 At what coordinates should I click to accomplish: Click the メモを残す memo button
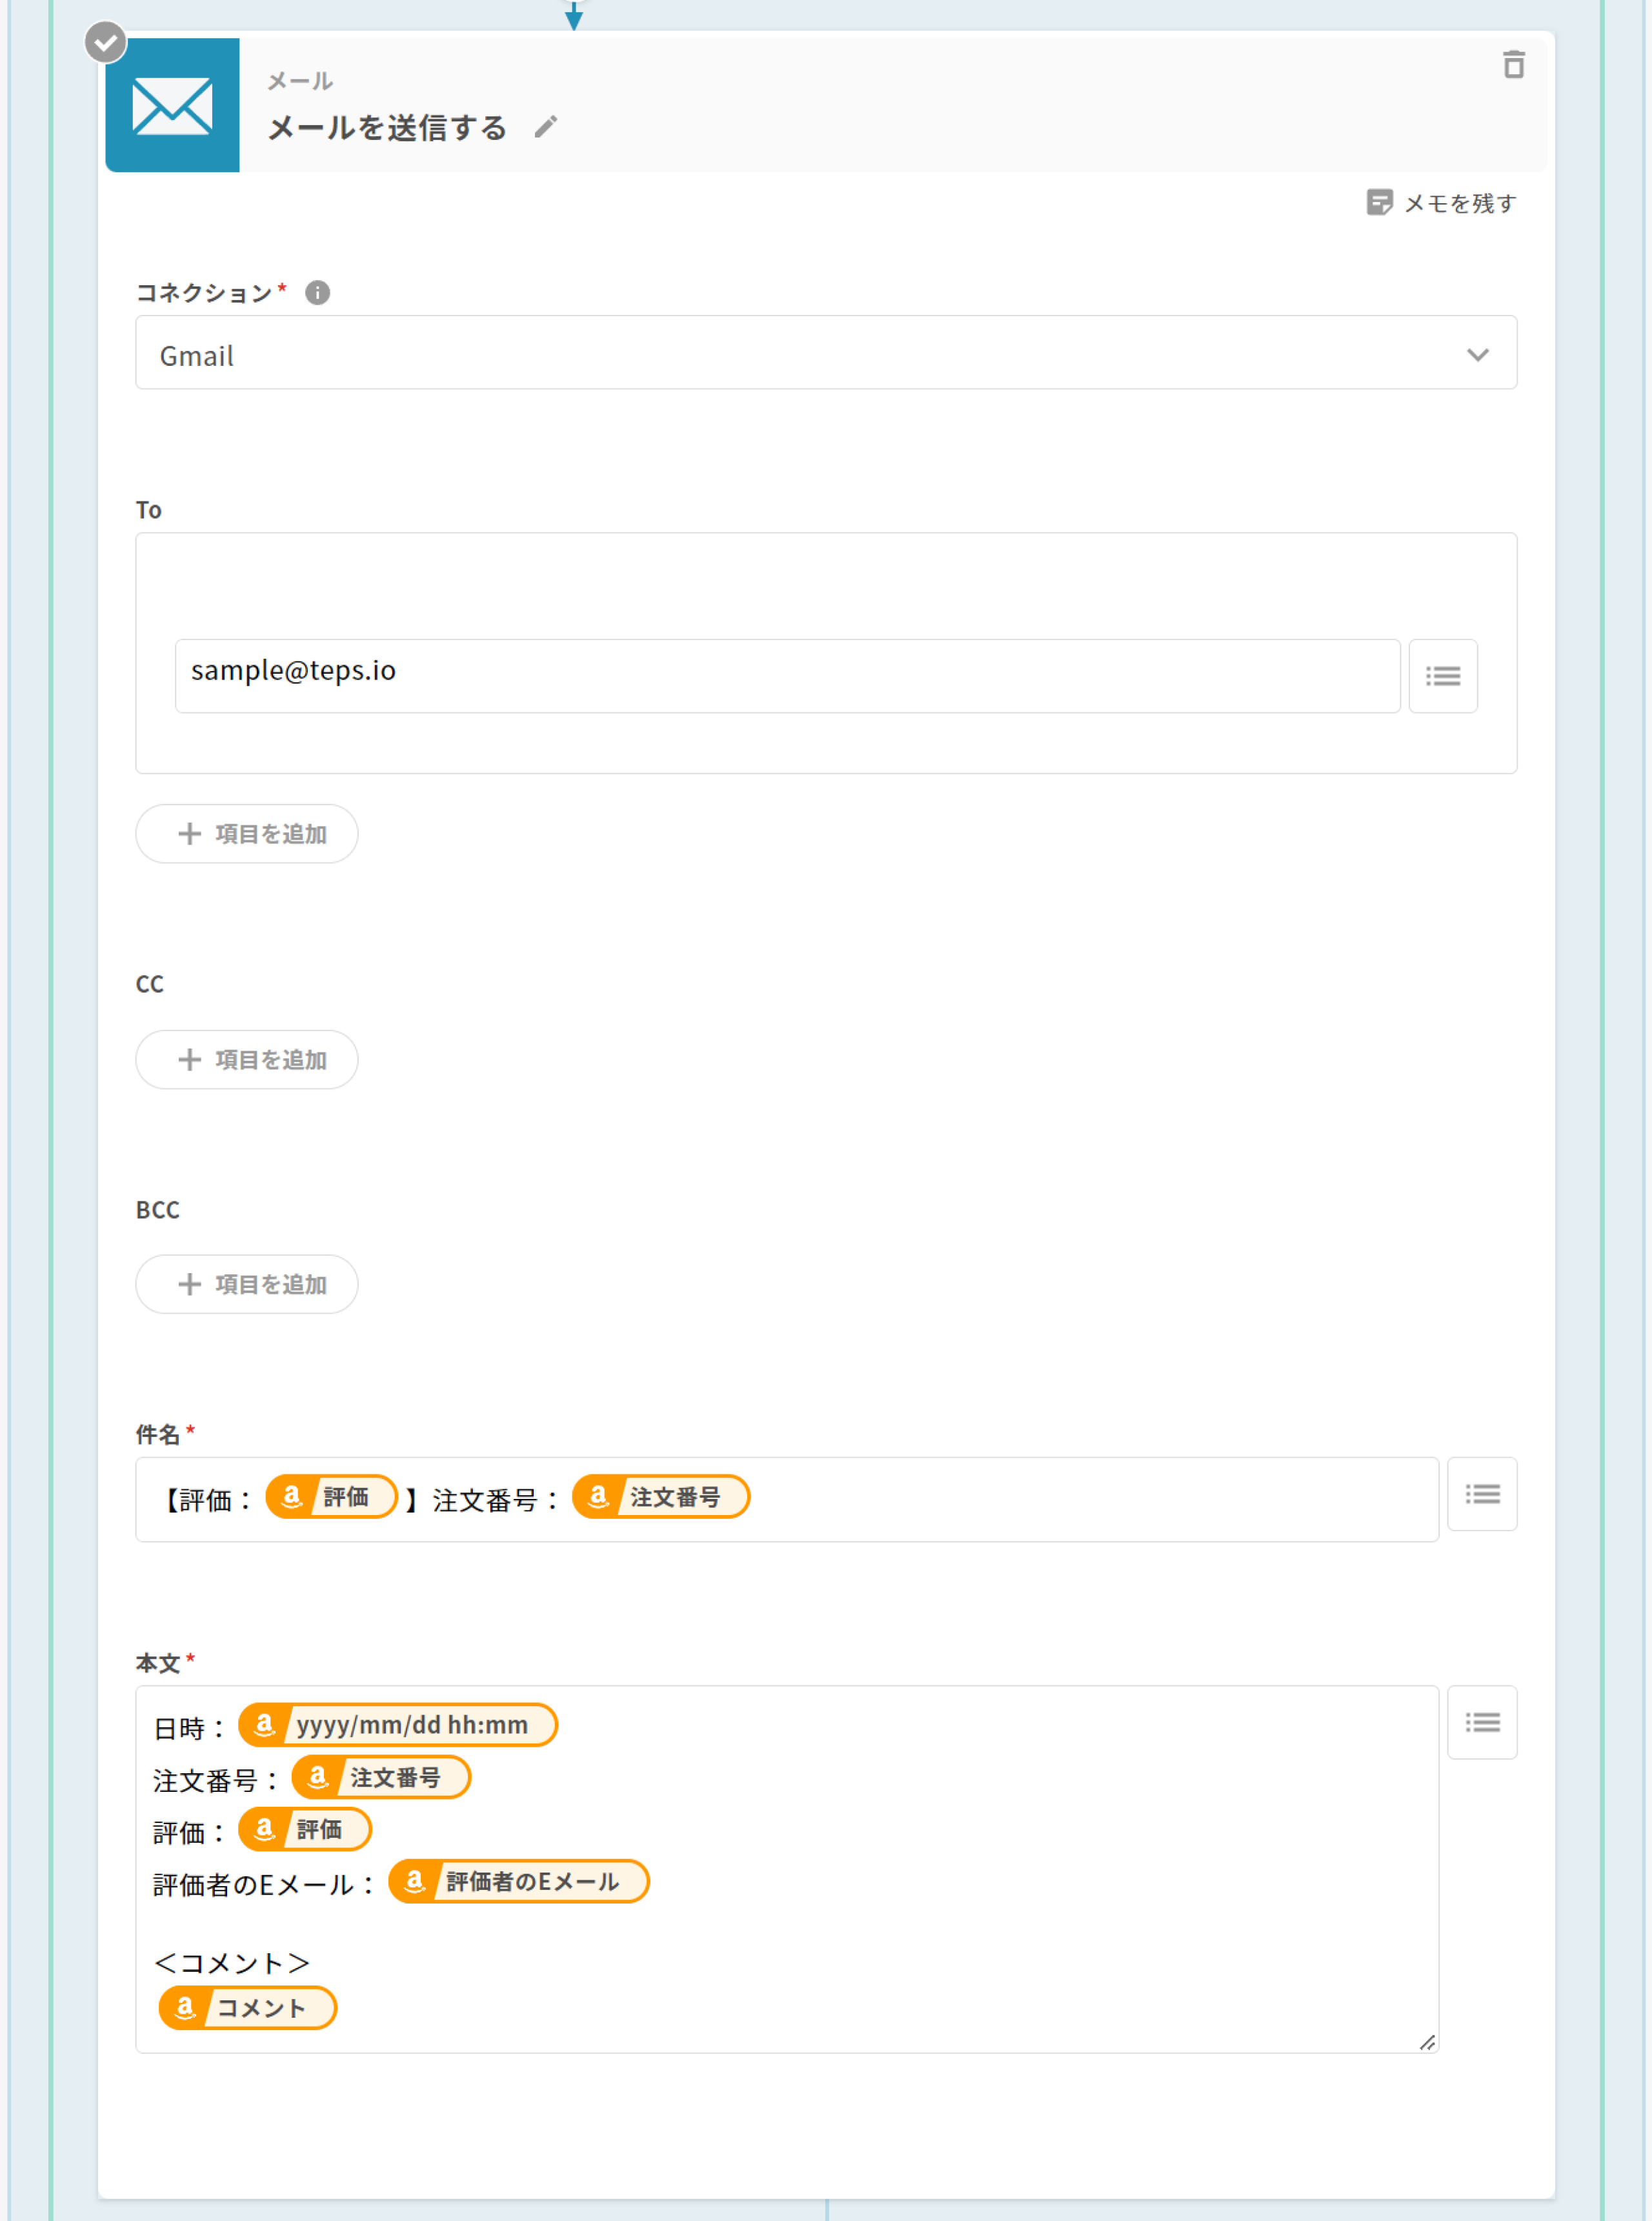(1441, 203)
